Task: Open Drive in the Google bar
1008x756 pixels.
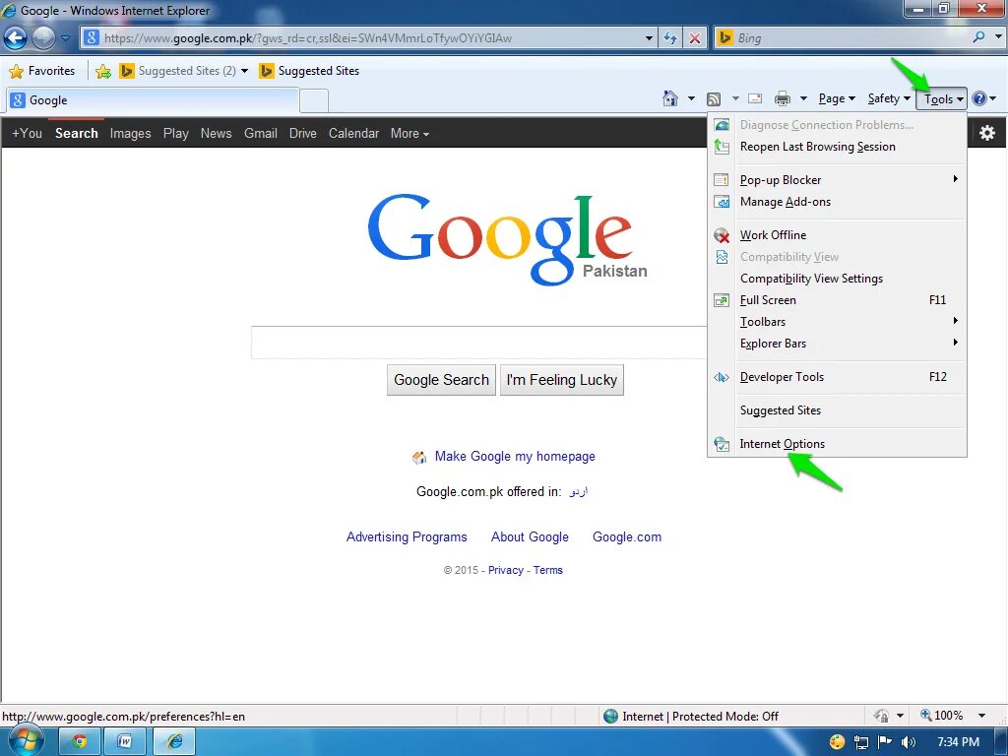Action: (x=303, y=133)
